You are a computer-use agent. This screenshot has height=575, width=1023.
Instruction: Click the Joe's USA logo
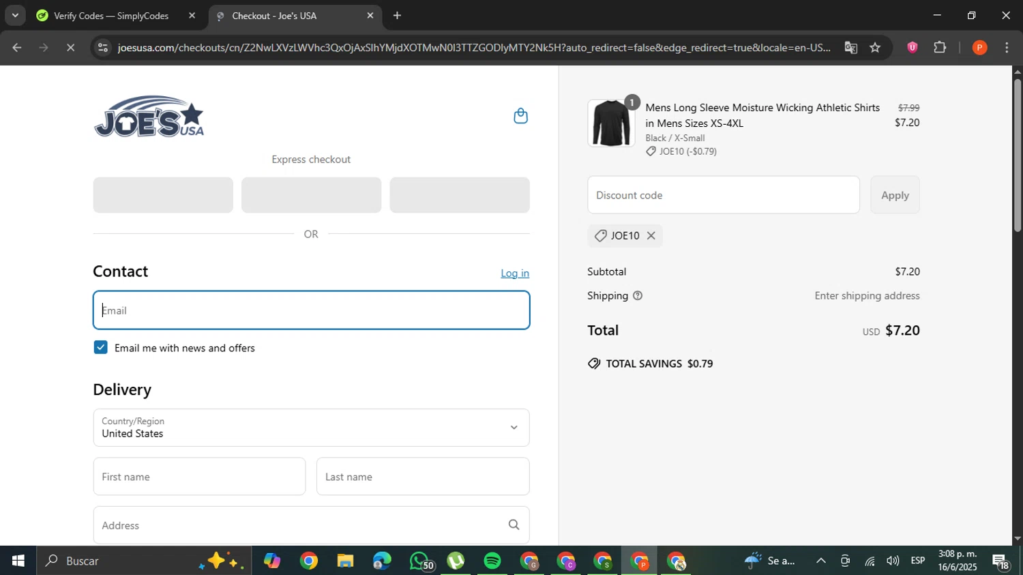tap(149, 117)
